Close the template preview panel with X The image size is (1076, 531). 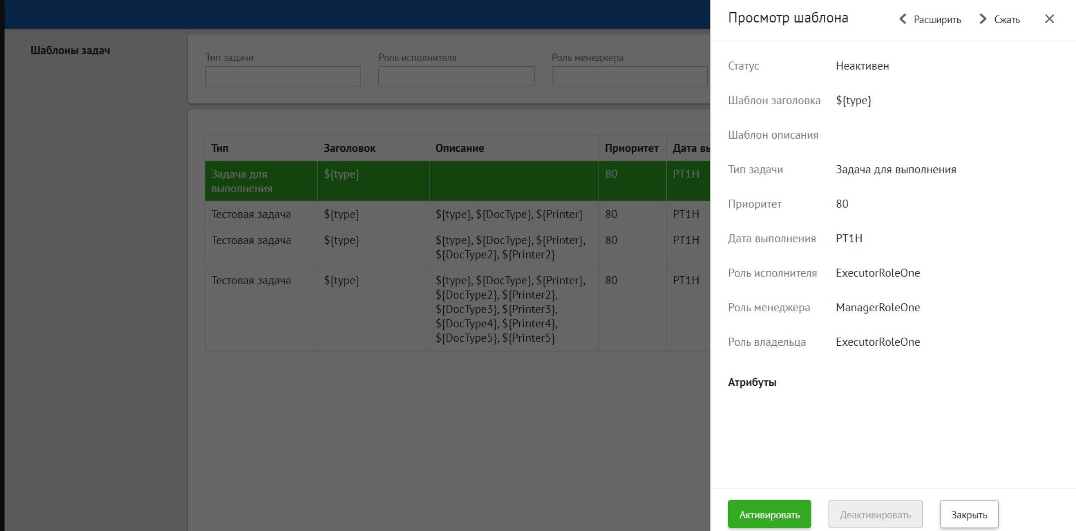1049,19
